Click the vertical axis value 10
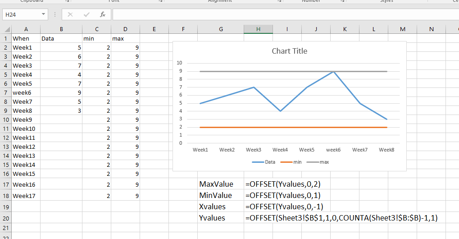 179,63
